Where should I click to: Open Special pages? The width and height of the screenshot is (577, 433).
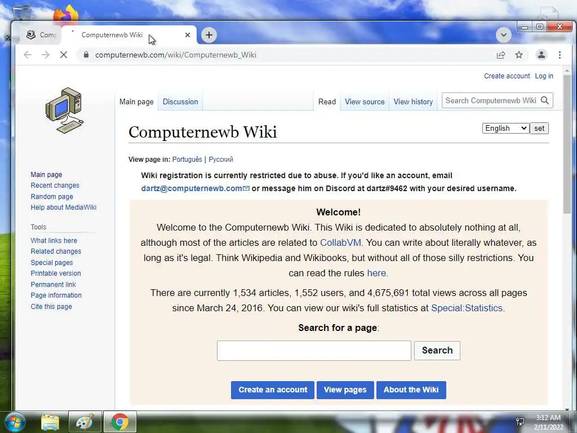coord(52,263)
